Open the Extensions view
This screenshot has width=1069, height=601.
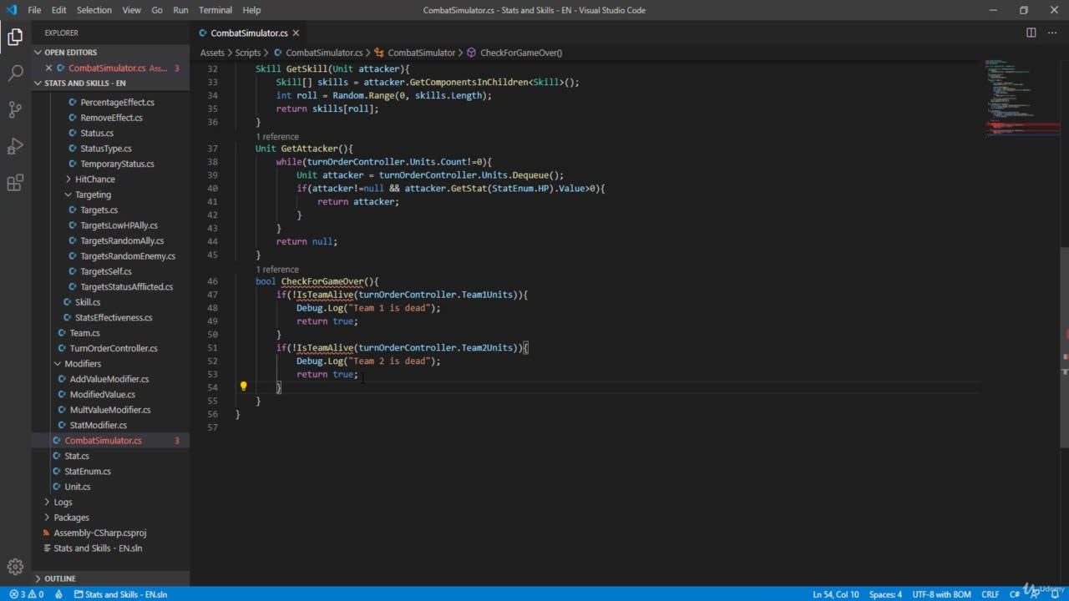click(15, 184)
